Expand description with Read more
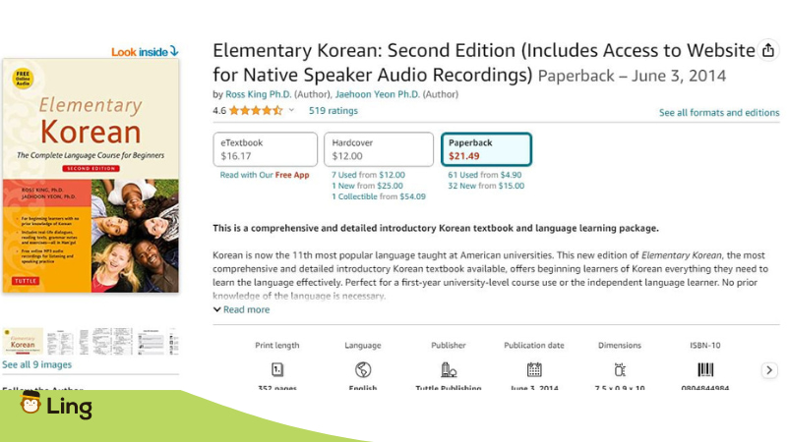 point(241,309)
